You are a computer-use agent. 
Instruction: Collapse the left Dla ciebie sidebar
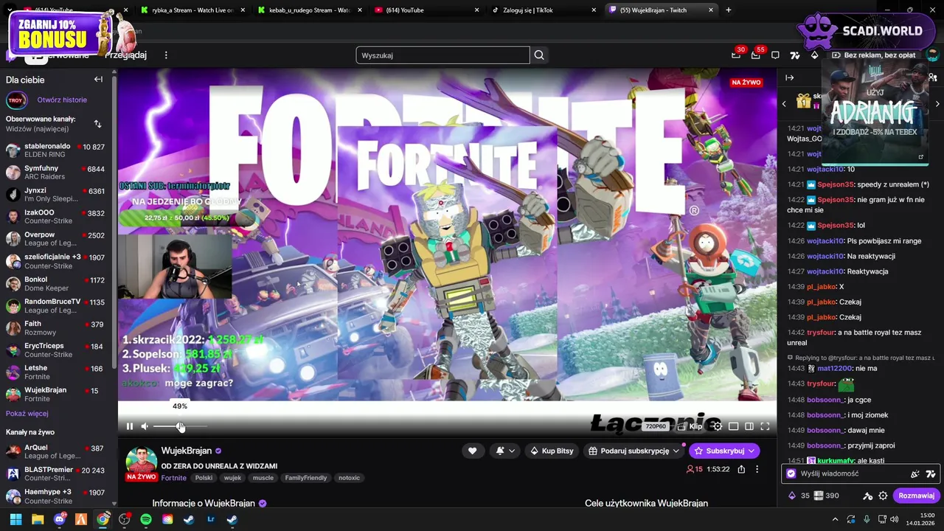98,79
